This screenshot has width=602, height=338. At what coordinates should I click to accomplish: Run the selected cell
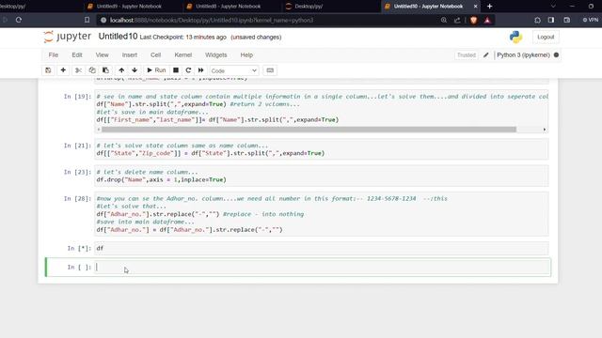click(156, 70)
